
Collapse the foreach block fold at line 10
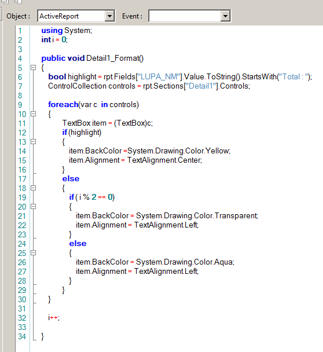point(33,114)
